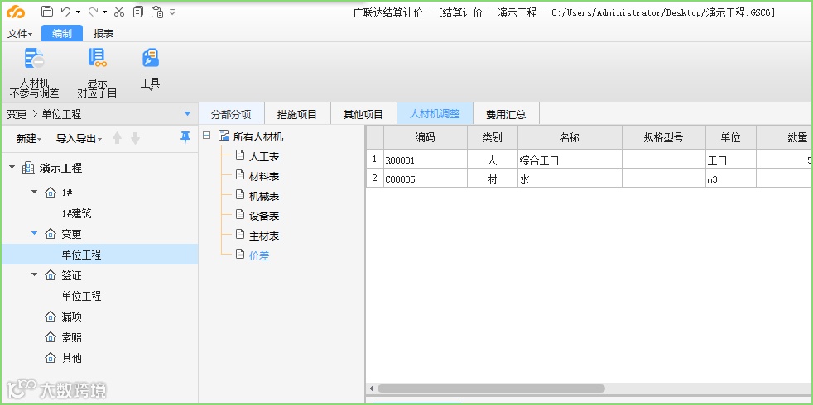The width and height of the screenshot is (813, 405).
Task: Click the save disk icon
Action: [x=46, y=12]
